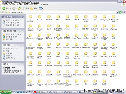Screen dimensions: 126x94
Task: Select the NATEON20 folder
Action: pos(104,55)
